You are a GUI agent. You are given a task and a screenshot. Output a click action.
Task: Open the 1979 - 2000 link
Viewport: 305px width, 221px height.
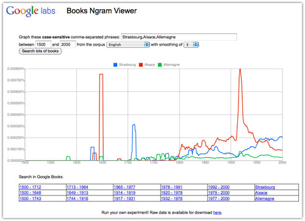click(219, 193)
